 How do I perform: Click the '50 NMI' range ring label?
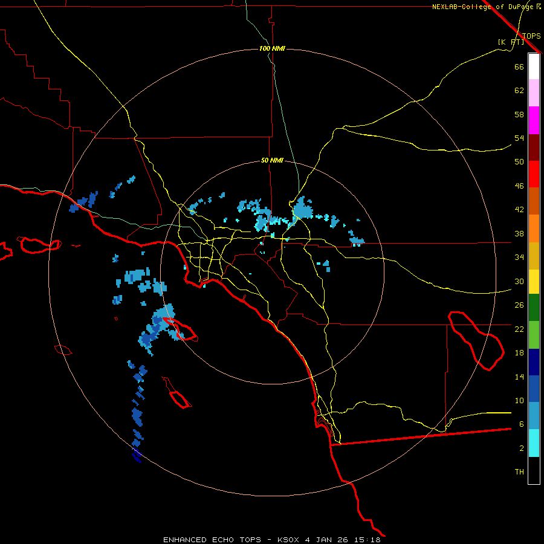[272, 160]
